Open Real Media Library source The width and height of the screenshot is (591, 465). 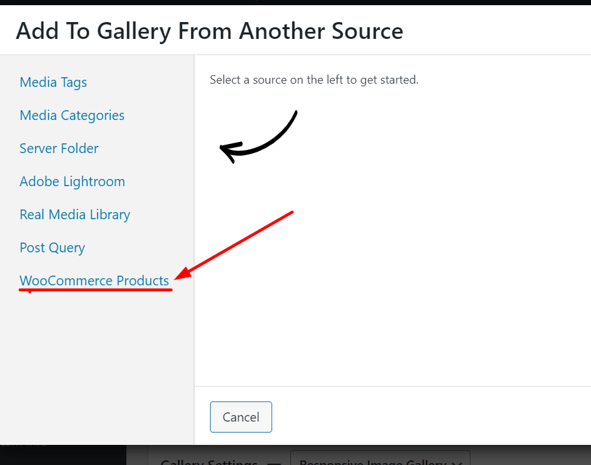point(75,215)
